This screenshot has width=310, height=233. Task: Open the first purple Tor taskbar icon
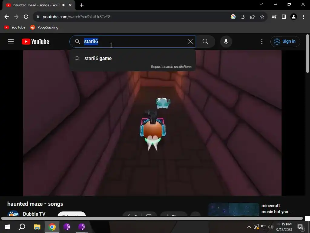pos(67,227)
